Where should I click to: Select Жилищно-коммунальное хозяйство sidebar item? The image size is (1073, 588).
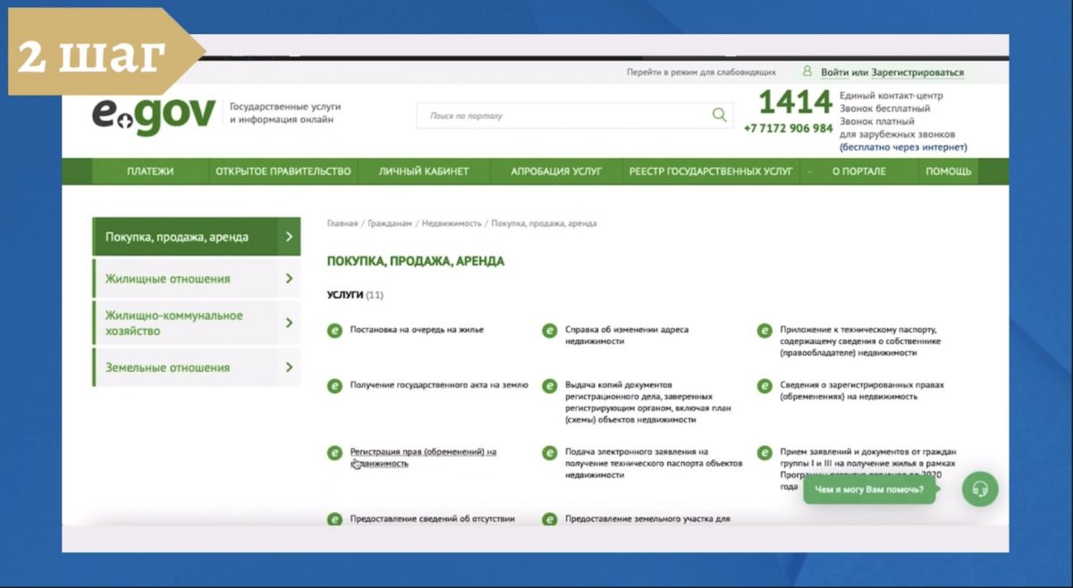[196, 323]
